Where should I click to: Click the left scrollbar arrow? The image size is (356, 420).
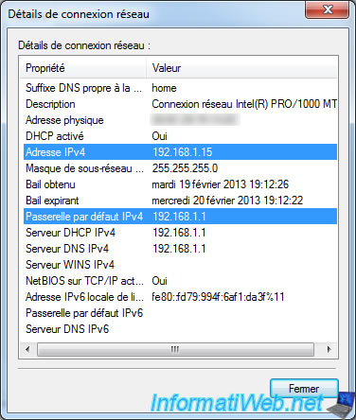[x=27, y=349]
